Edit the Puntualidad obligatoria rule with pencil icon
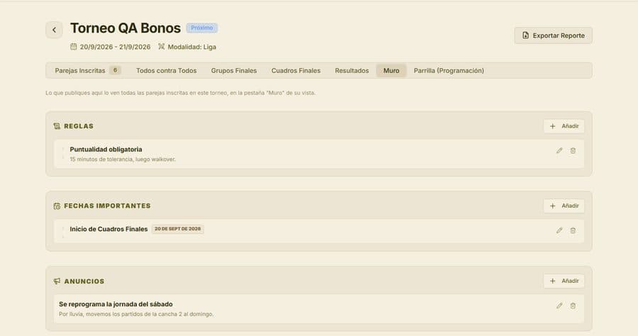The image size is (638, 336). 559,150
